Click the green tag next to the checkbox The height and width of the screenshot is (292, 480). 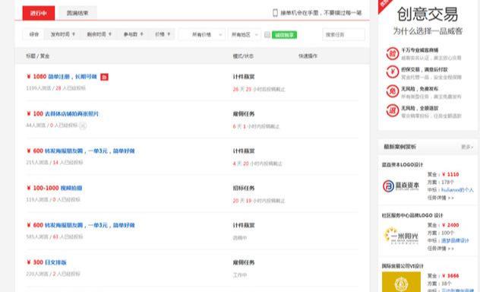(x=284, y=35)
